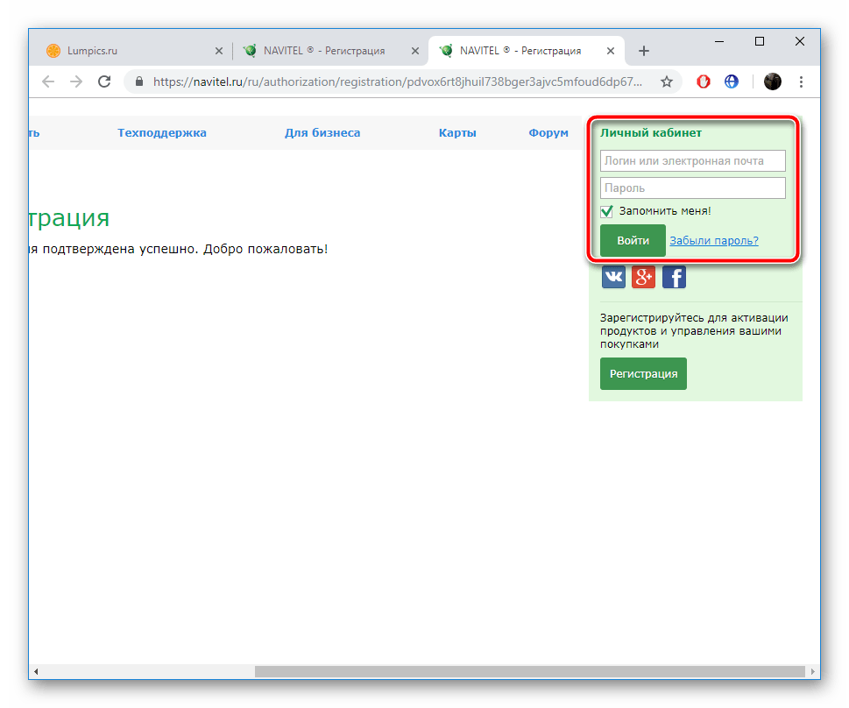Switch to the first NAVITEL Регистрация tab
The height and width of the screenshot is (708, 849).
coord(324,51)
